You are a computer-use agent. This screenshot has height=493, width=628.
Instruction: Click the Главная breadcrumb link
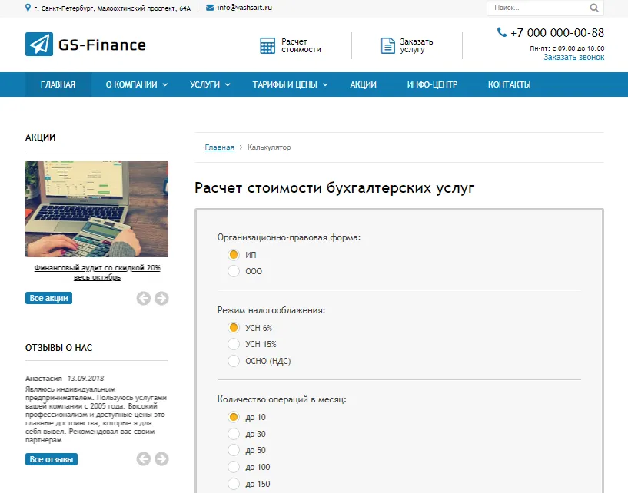(218, 147)
